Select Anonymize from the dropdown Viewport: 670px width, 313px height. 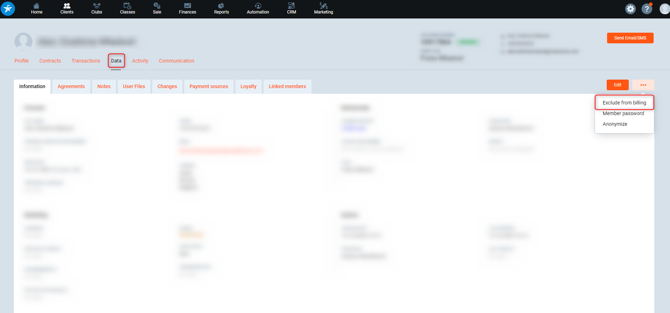[615, 124]
